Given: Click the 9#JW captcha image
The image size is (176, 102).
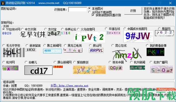Looking at the screenshot, I should (138, 36).
